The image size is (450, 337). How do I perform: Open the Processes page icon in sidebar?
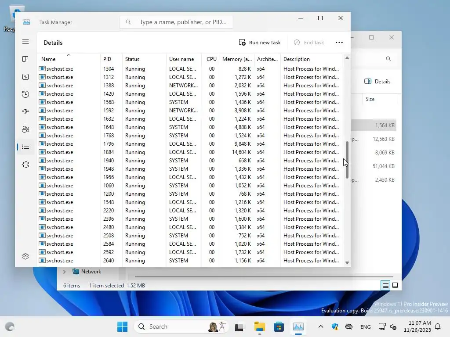pos(25,59)
